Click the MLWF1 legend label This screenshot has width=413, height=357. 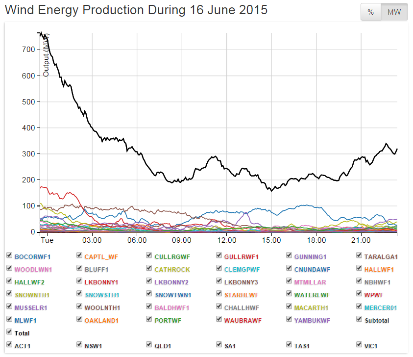pos(25,320)
